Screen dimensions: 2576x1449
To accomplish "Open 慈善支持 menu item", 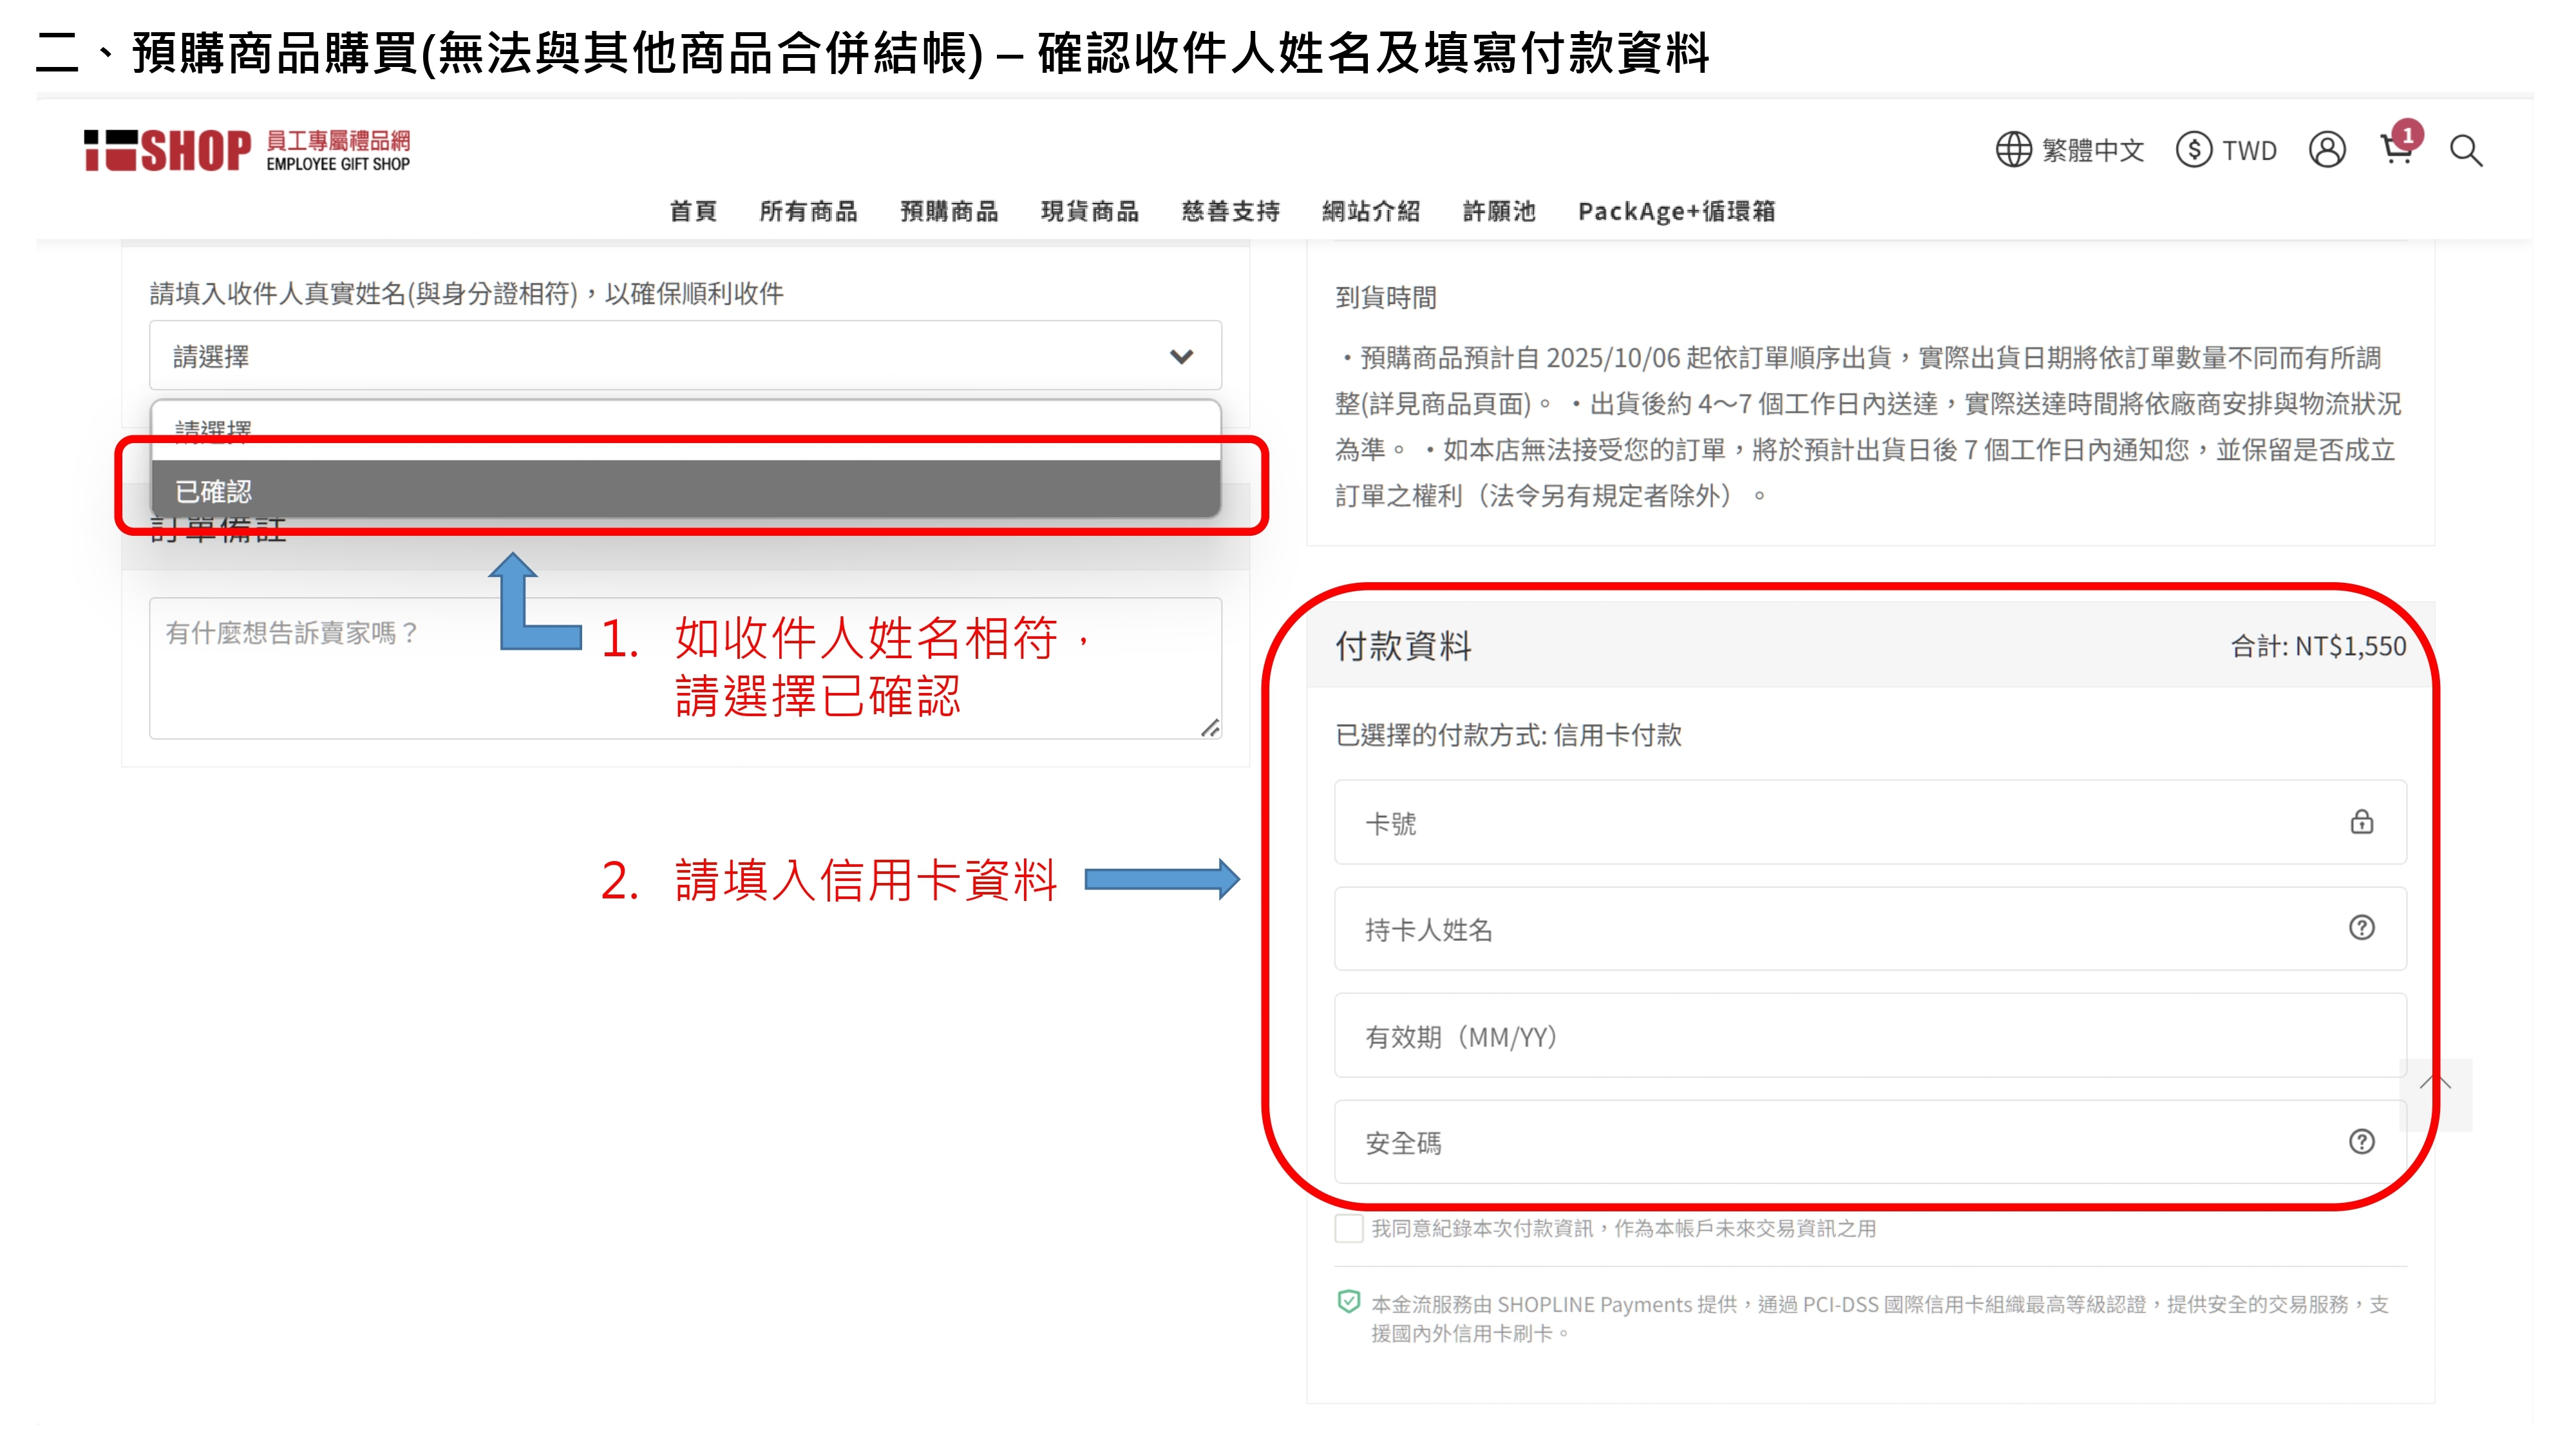I will [x=1231, y=211].
